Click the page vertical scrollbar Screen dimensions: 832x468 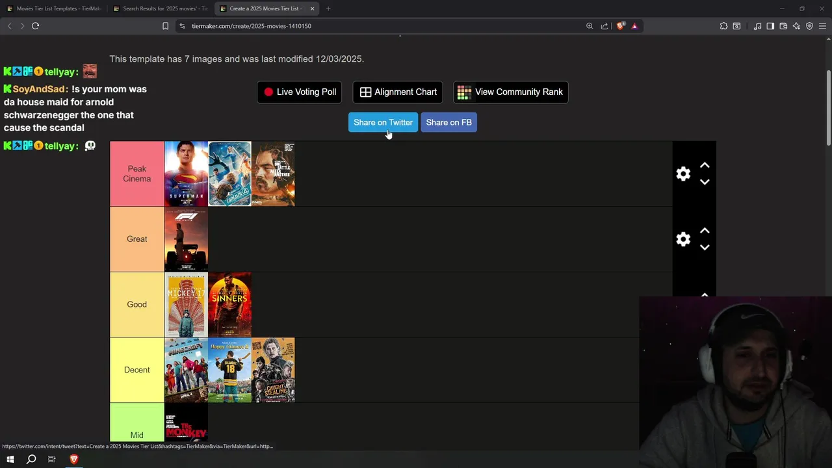[828, 107]
